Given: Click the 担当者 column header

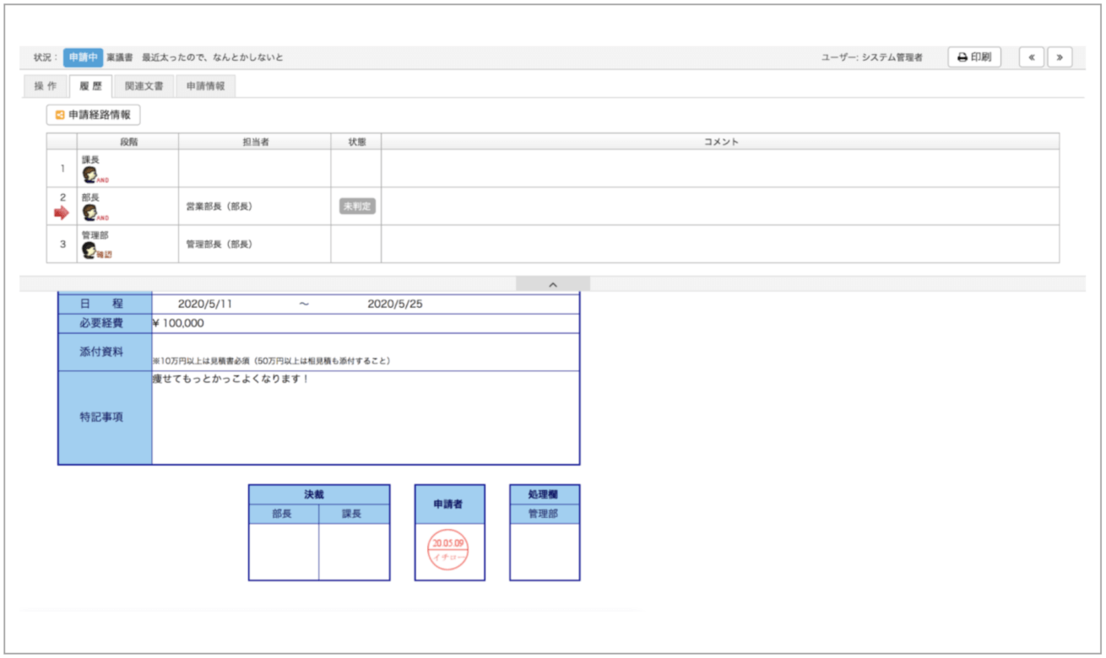Looking at the screenshot, I should tap(254, 142).
